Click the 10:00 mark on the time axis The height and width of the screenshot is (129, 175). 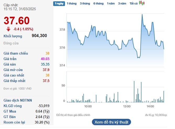pos(88,106)
